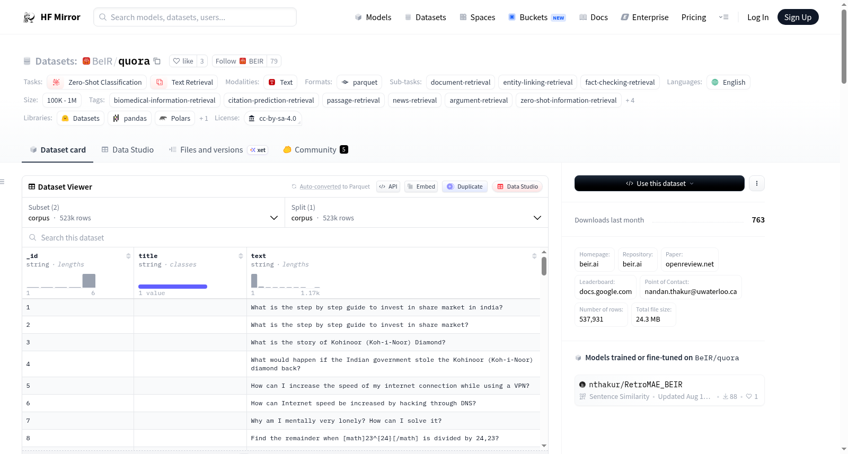Copy dataset name with the copy icon

157,61
